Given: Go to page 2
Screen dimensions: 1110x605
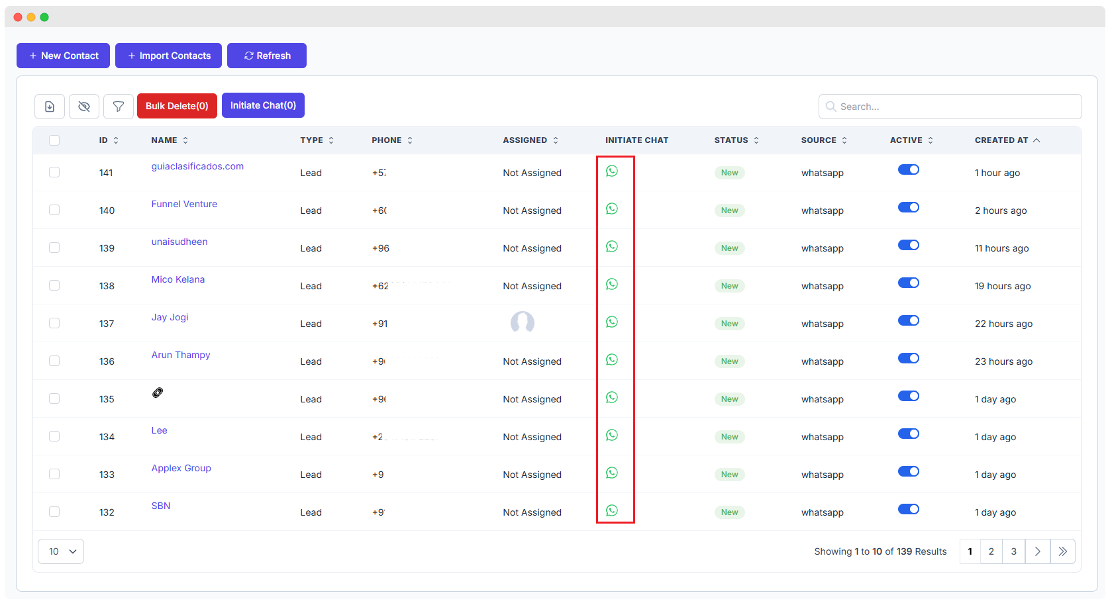Looking at the screenshot, I should [x=991, y=551].
